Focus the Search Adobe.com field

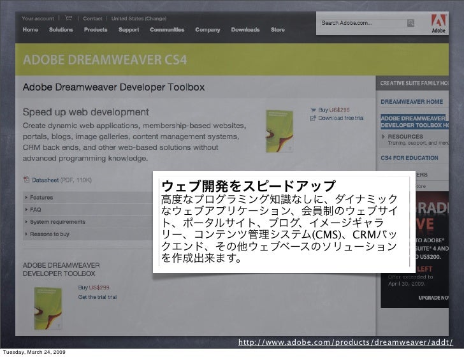coord(363,23)
